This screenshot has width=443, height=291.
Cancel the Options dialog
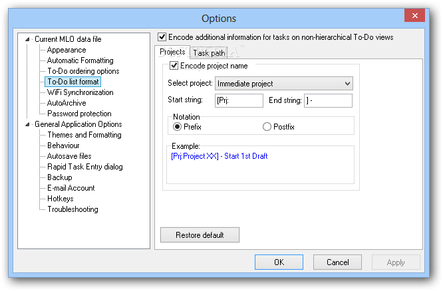point(337,262)
